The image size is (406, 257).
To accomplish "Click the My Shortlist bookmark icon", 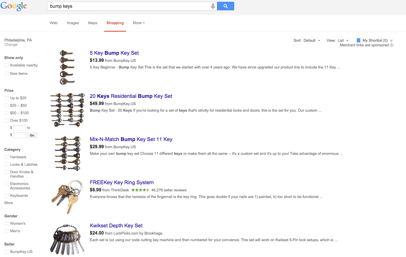I will [358, 41].
